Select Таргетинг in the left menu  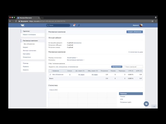tap(33, 31)
